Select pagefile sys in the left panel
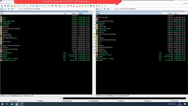 coord(46,55)
